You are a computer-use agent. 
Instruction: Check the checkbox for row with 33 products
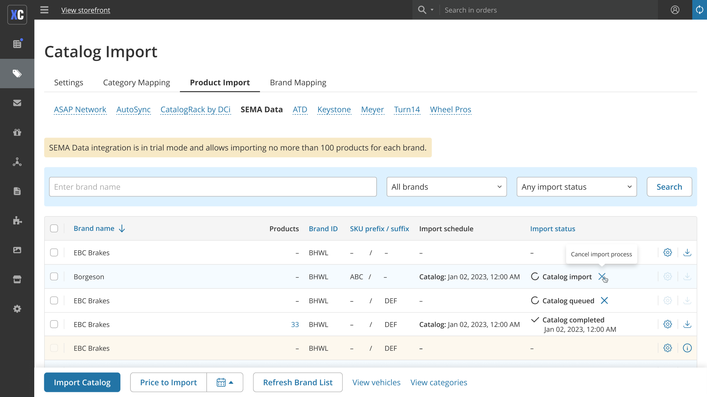[x=54, y=324]
